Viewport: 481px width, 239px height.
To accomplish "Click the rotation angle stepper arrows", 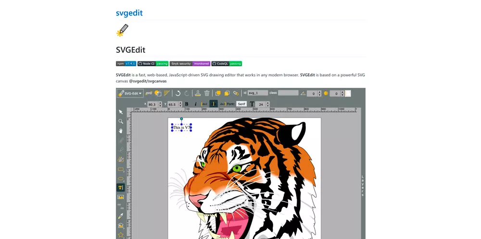I will click(x=319, y=94).
